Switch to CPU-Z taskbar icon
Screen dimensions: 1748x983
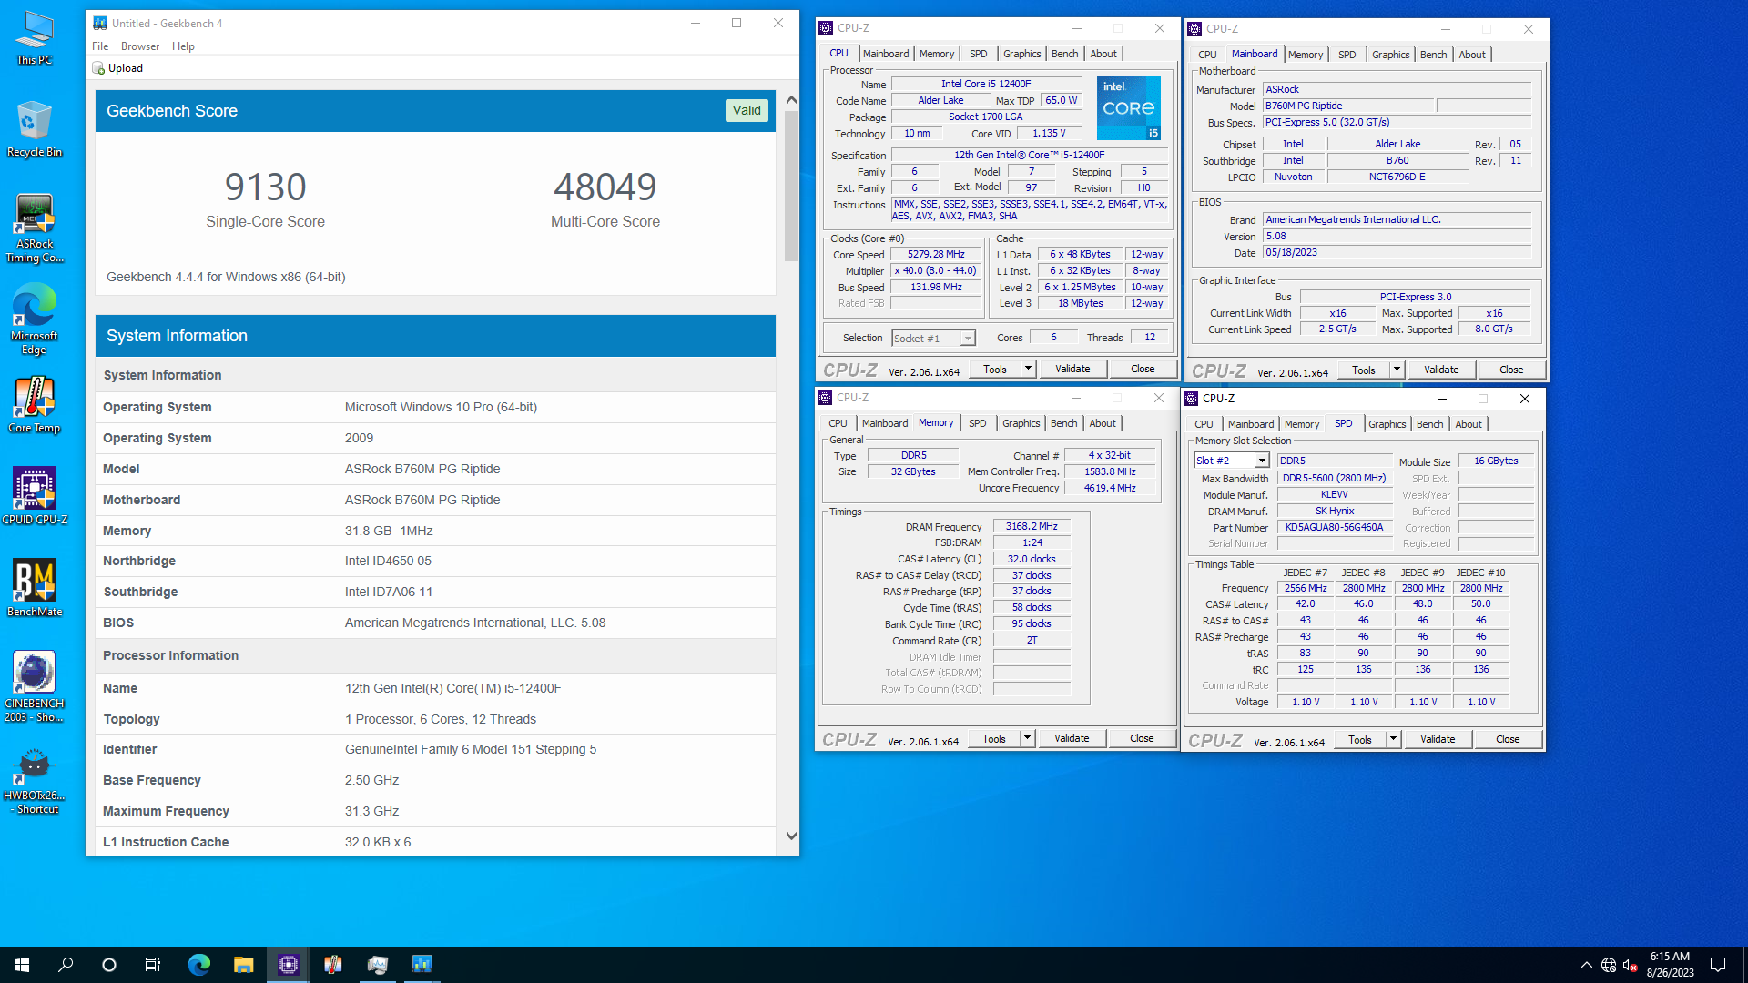289,965
